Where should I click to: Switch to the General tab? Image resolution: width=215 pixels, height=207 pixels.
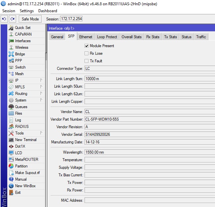coord(57,37)
